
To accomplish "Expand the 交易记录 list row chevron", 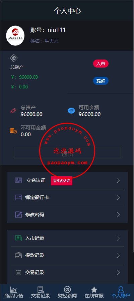I will coord(118,272).
